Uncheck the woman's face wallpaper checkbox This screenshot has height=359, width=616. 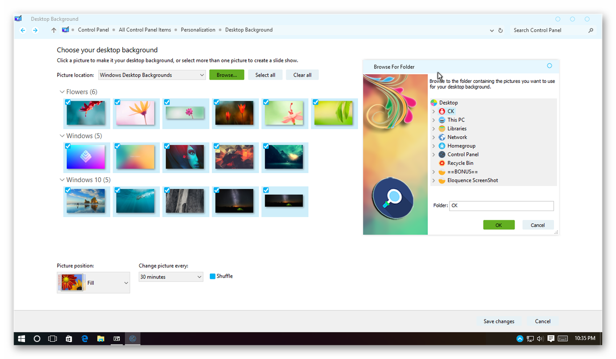[x=167, y=146]
